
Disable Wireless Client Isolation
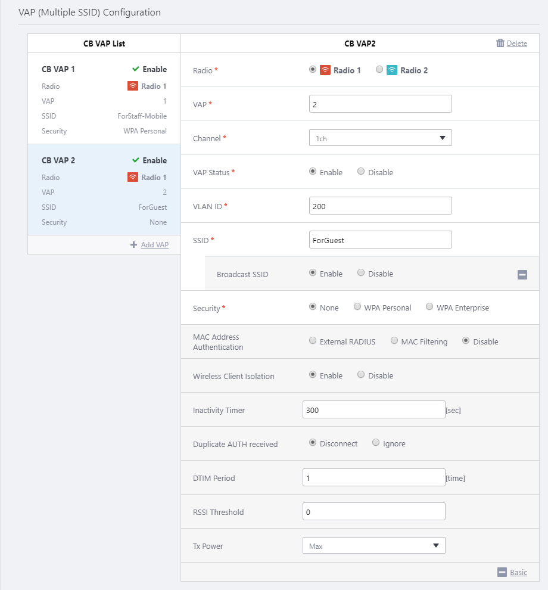click(361, 374)
